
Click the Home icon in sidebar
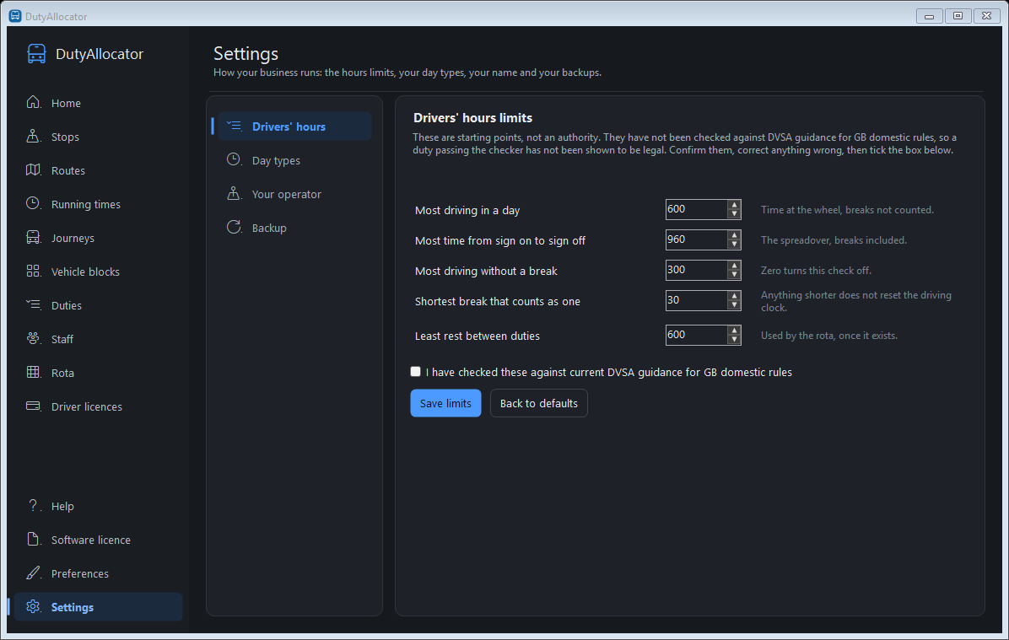pos(34,102)
